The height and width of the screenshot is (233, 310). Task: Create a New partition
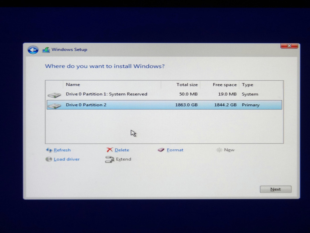click(x=229, y=150)
